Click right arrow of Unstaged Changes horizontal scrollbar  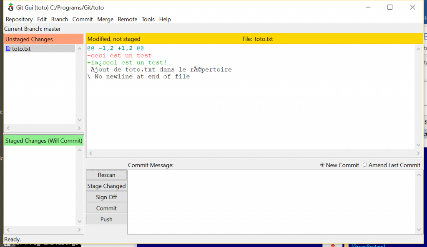pos(79,128)
